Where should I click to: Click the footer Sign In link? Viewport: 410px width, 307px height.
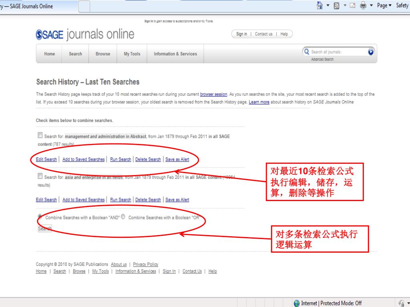pos(169,271)
